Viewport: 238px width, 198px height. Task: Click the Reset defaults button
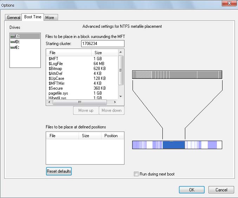click(59, 171)
